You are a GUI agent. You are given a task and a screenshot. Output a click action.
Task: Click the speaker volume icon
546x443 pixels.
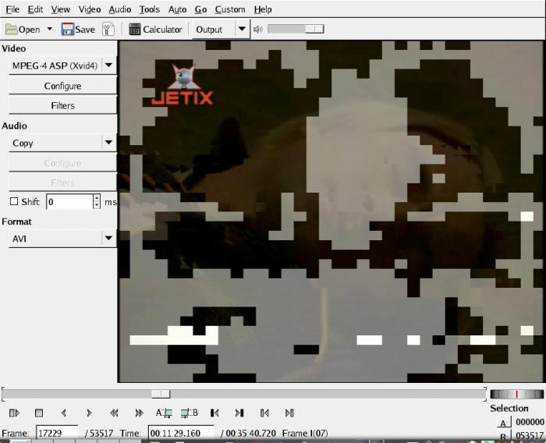pos(257,30)
